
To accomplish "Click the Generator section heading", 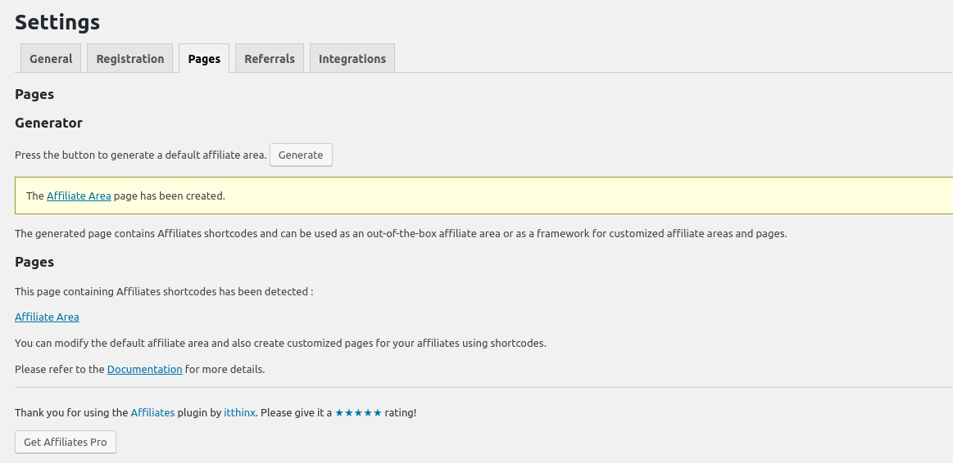I will (x=48, y=123).
